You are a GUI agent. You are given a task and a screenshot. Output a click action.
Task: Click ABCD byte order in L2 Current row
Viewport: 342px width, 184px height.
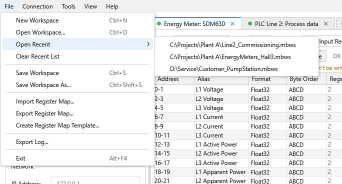pyautogui.click(x=307, y=126)
